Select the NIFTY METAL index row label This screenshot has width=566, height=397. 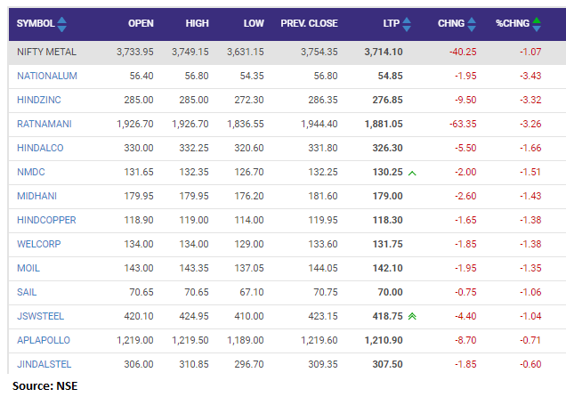click(x=46, y=52)
